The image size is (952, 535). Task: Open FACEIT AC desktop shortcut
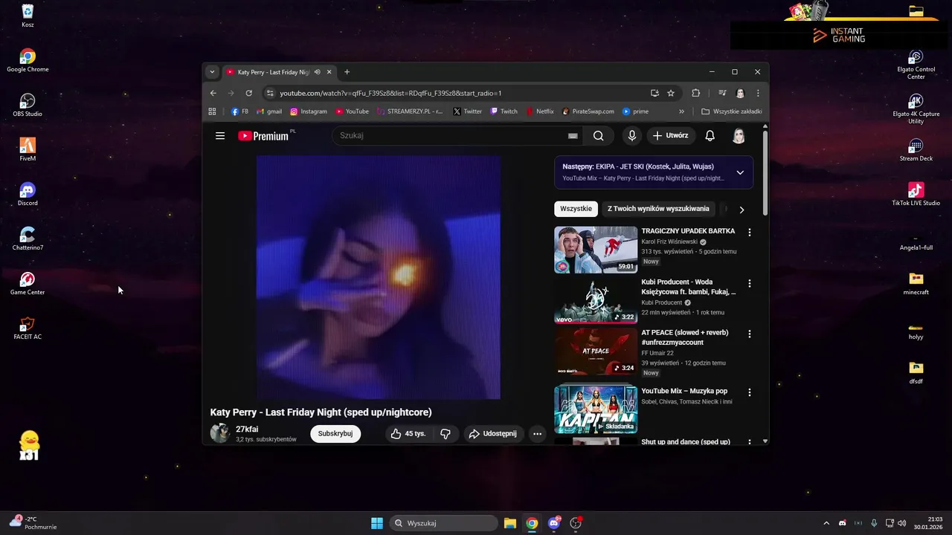coord(28,328)
